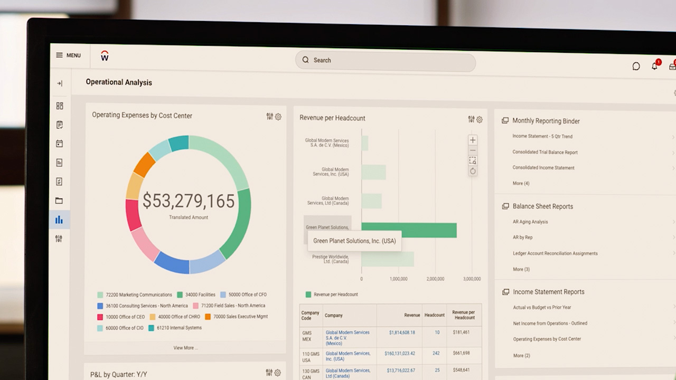Zoom in on Revenue per Headcount chart
The width and height of the screenshot is (676, 380).
click(473, 140)
